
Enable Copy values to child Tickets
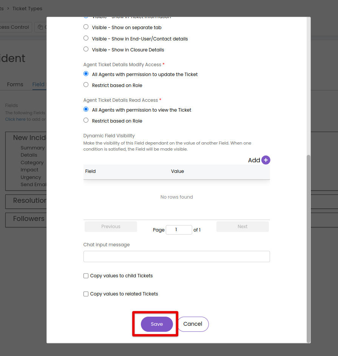[x=86, y=276]
